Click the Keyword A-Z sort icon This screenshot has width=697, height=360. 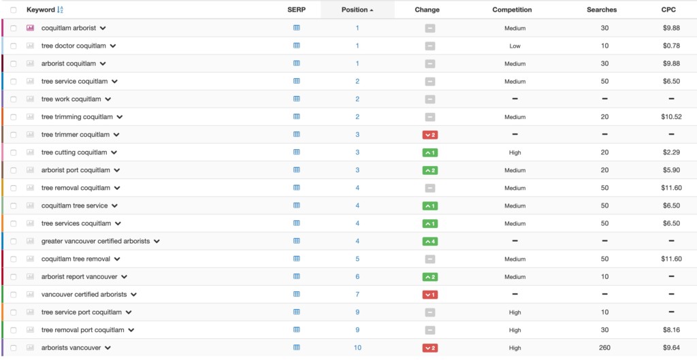(x=61, y=10)
